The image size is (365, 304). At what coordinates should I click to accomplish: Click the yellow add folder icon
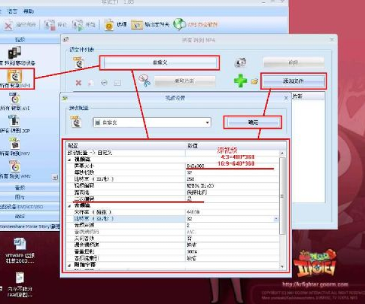255,81
